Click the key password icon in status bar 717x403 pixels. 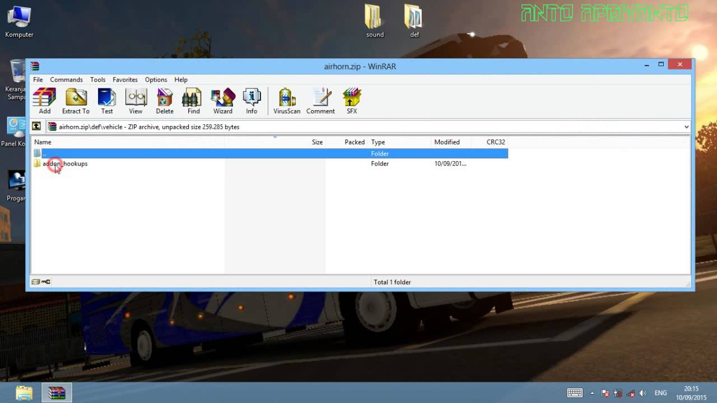click(x=46, y=282)
